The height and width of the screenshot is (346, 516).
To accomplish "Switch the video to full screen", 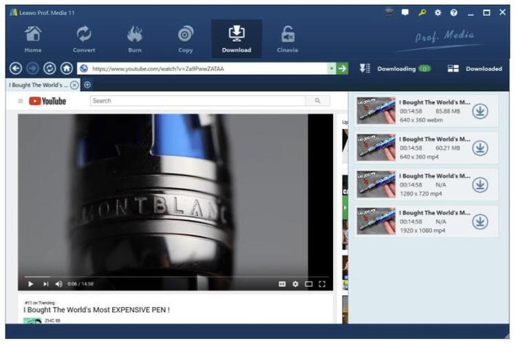I will coord(322,284).
